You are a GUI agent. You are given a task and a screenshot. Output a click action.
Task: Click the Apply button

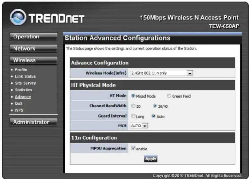151,159
